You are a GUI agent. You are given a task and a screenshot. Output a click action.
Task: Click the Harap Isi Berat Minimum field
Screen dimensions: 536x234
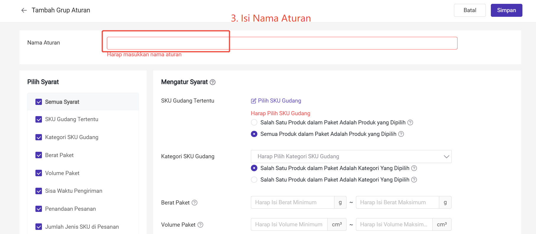[x=292, y=202]
